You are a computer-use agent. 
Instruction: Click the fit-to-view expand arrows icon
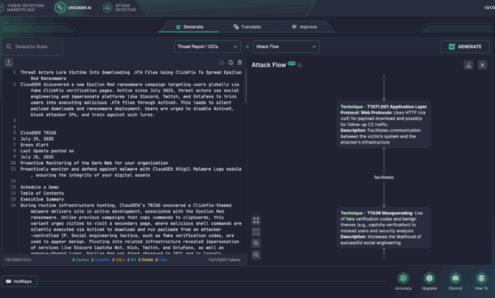tap(256, 220)
